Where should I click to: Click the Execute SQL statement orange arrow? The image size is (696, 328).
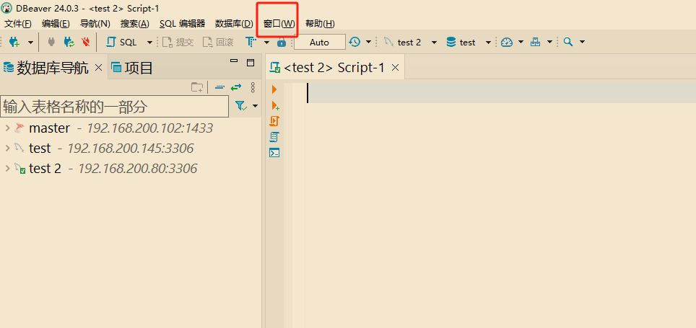[274, 89]
